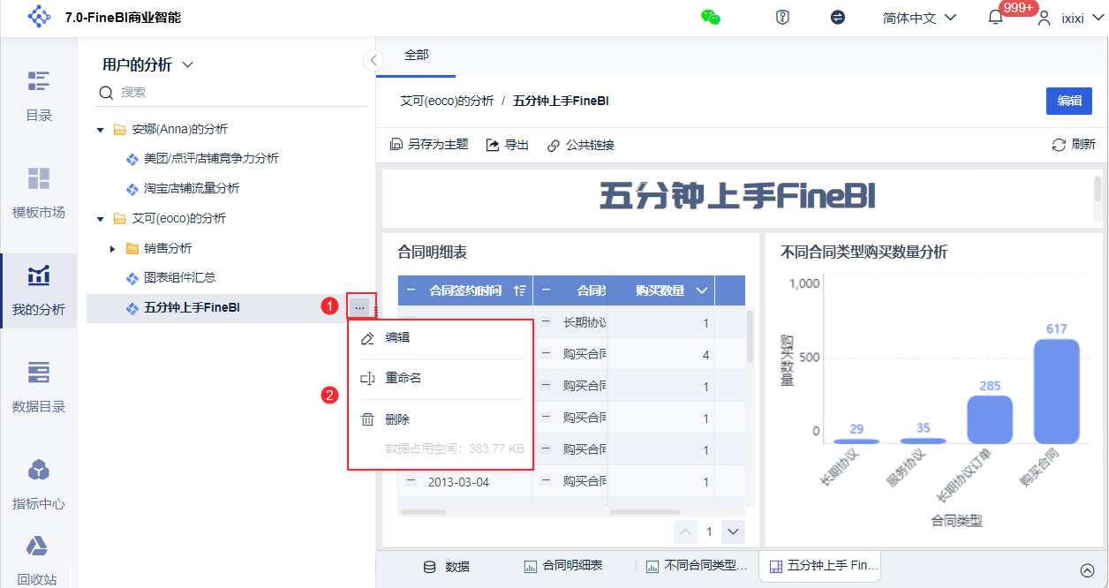Choose 编辑 in the context menu
The image size is (1109, 588).
[x=441, y=338]
